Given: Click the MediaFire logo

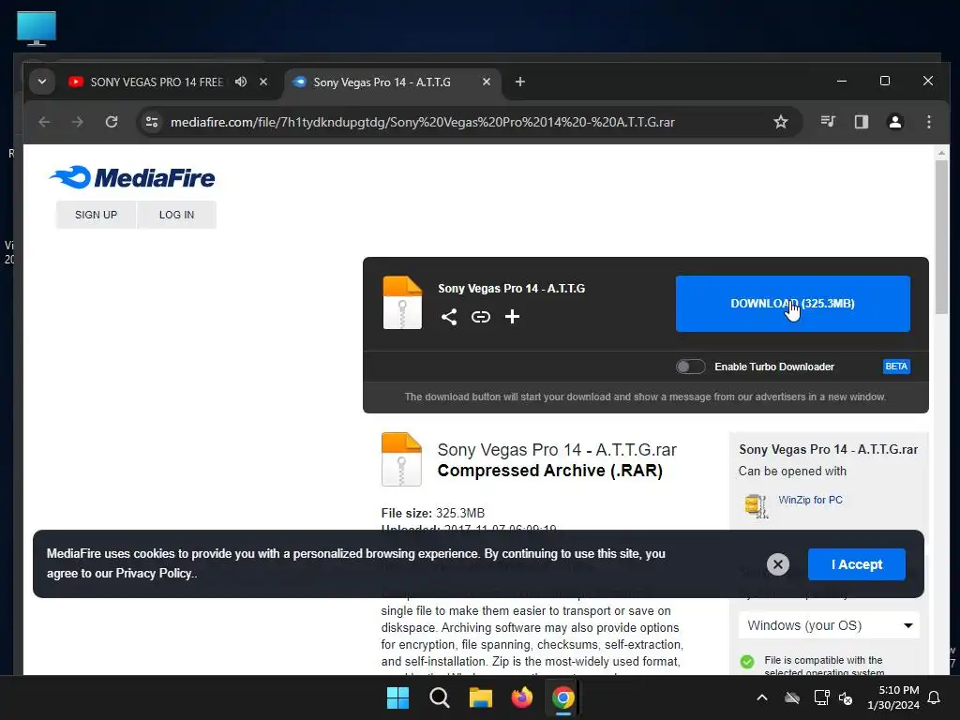Looking at the screenshot, I should click(132, 177).
